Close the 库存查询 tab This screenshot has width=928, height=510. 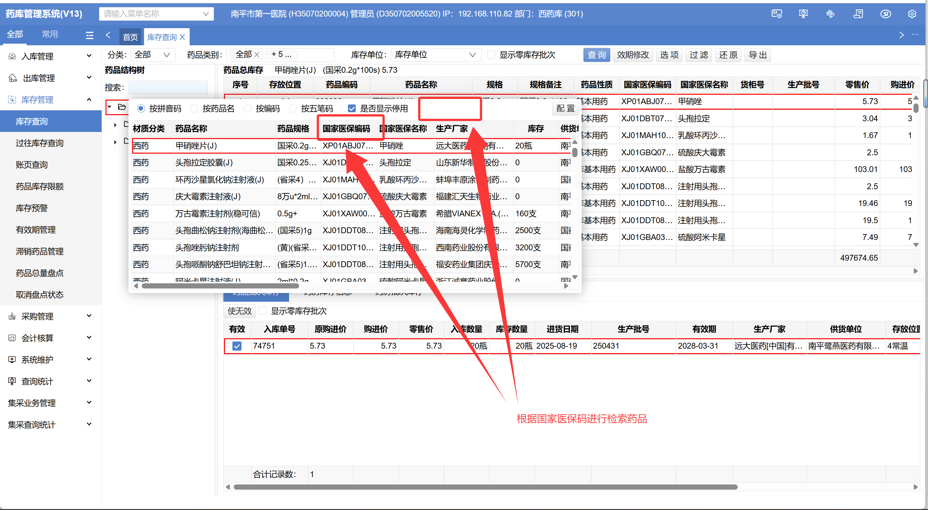[x=182, y=37]
